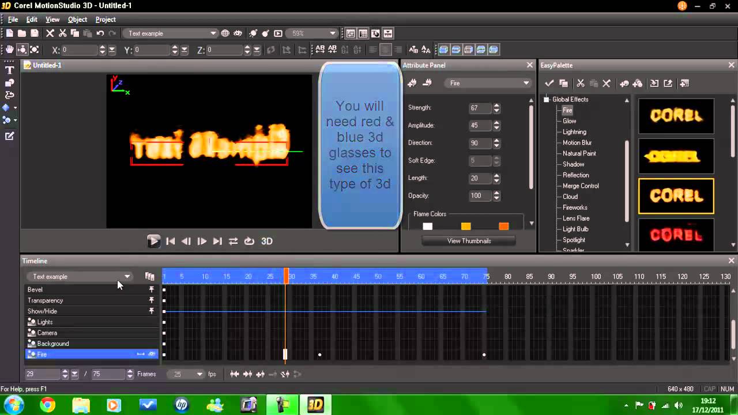738x415 pixels.
Task: Create a new file with toolbar icon
Action: click(9, 33)
